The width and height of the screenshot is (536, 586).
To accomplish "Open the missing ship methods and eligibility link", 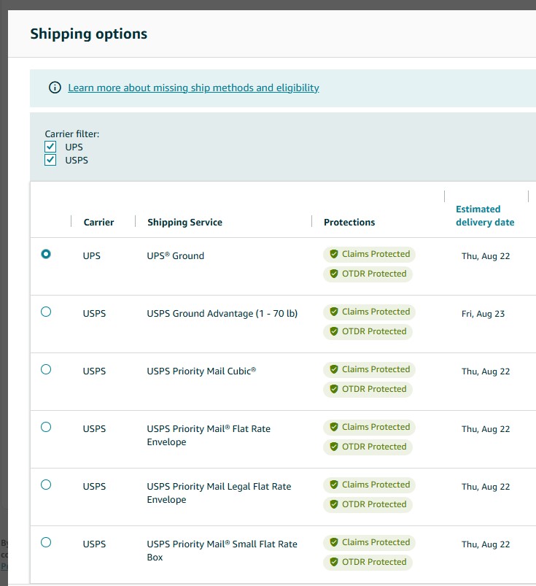I will tap(193, 88).
